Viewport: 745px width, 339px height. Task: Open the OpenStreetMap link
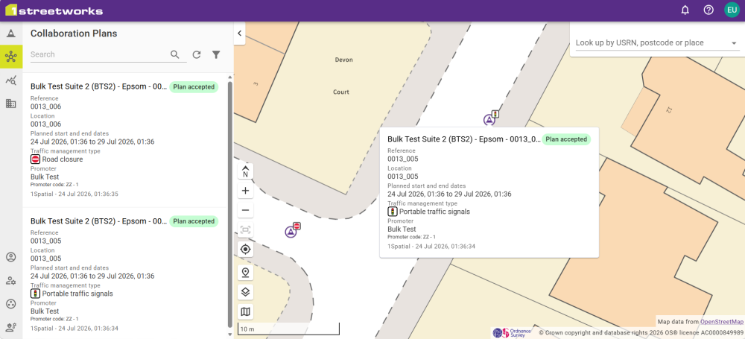[722, 322]
